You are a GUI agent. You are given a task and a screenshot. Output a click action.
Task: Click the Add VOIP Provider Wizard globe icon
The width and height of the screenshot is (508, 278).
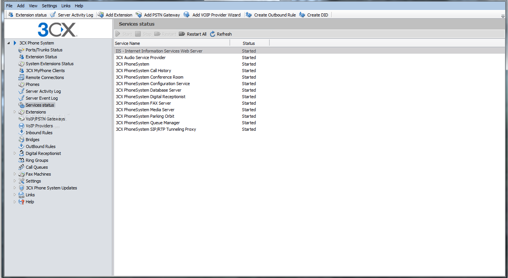coord(187,15)
